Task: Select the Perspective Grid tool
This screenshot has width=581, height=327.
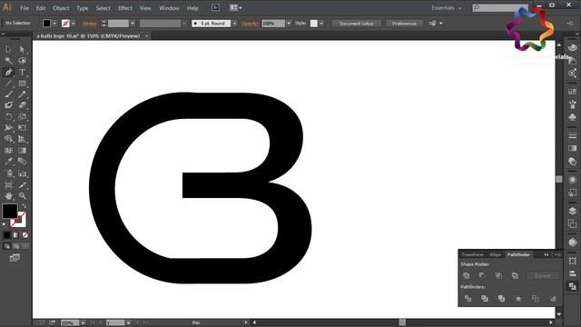Action: pyautogui.click(x=22, y=139)
